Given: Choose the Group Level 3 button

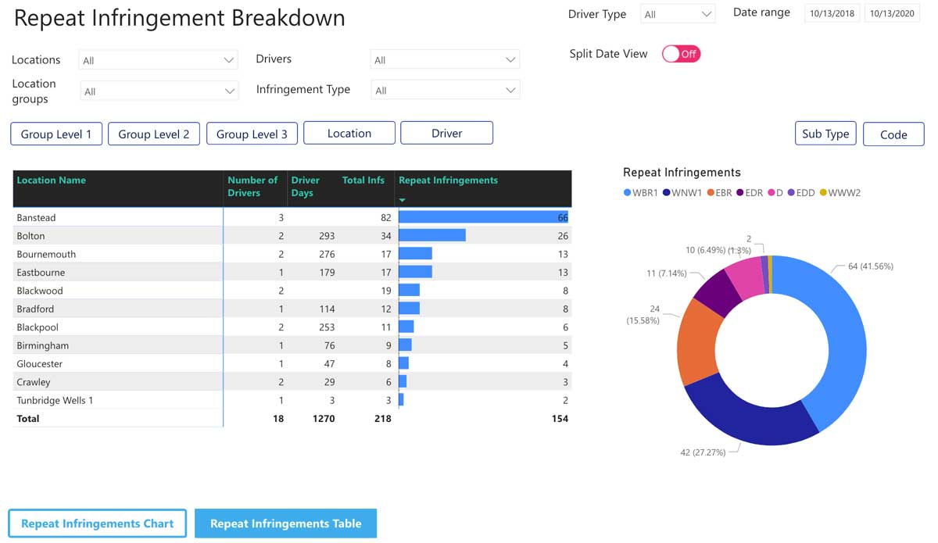Looking at the screenshot, I should [x=252, y=134].
